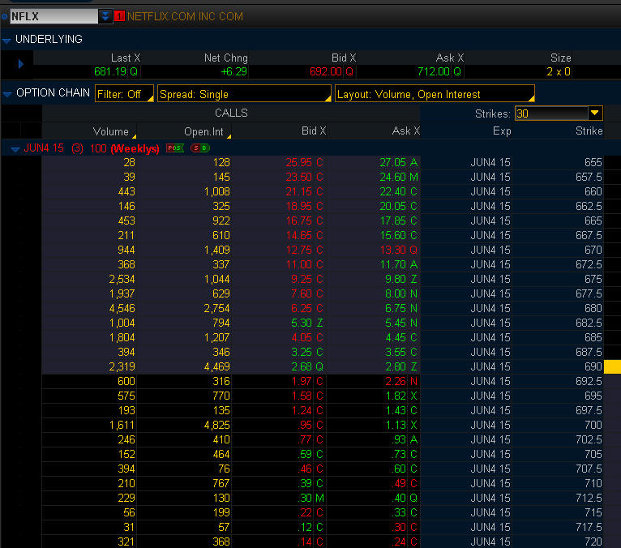Click the green POS badge on JUN4 15
This screenshot has width=621, height=548.
coord(174,148)
